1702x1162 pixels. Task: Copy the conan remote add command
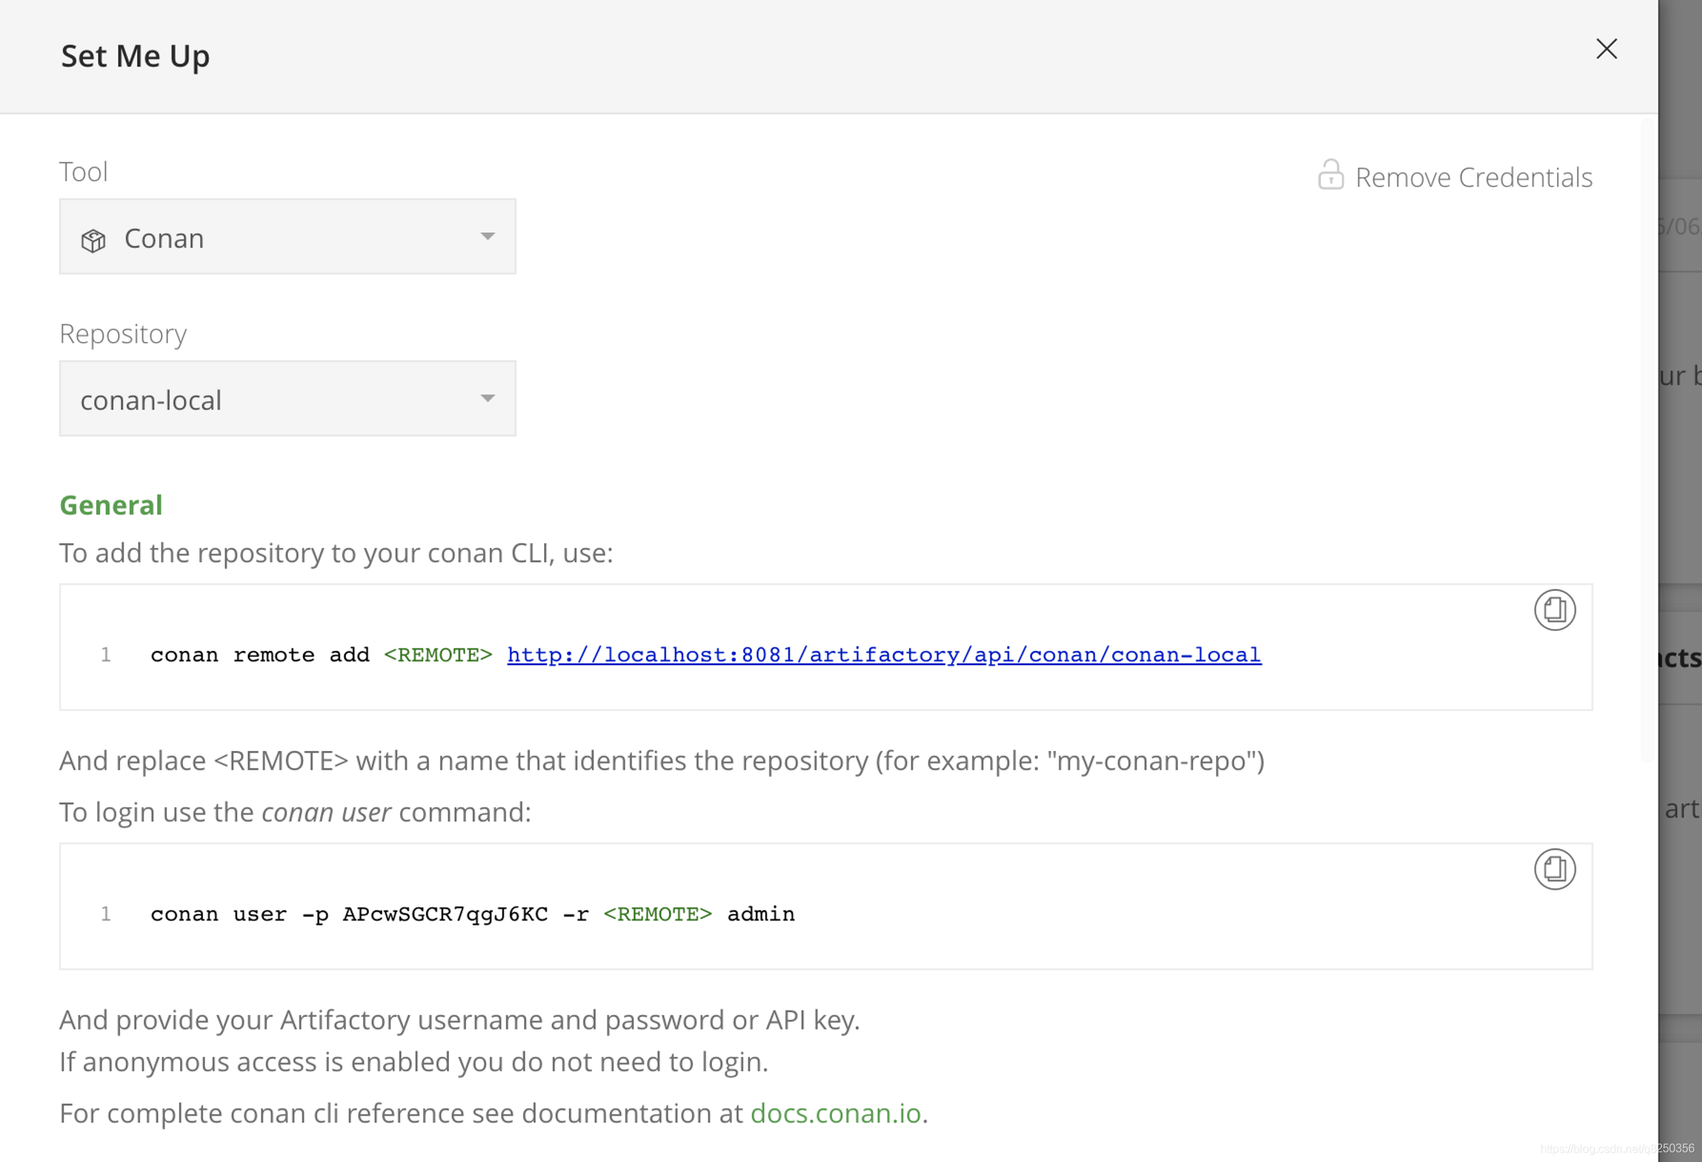coord(1554,610)
